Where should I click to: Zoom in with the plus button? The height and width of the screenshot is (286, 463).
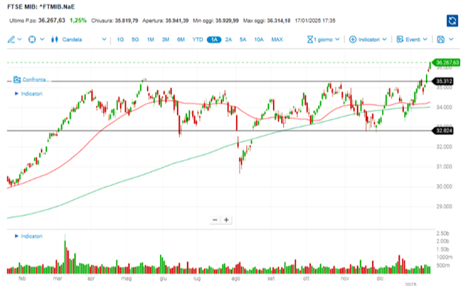(x=226, y=220)
